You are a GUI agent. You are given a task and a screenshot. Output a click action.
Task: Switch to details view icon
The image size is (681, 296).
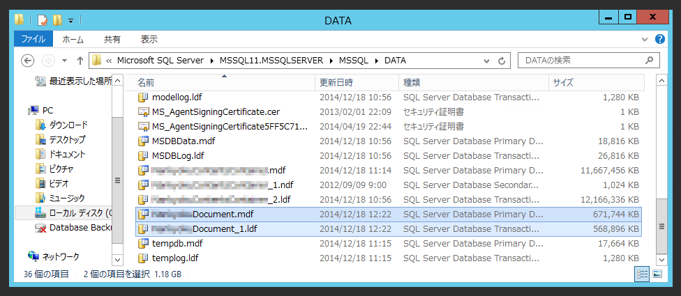click(x=642, y=274)
